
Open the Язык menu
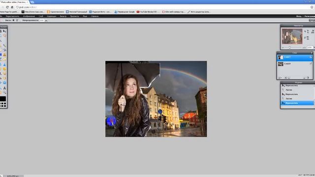(85, 16)
